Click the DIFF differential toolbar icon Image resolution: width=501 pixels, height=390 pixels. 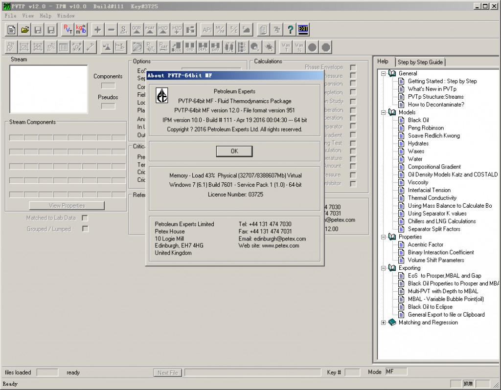(216, 47)
